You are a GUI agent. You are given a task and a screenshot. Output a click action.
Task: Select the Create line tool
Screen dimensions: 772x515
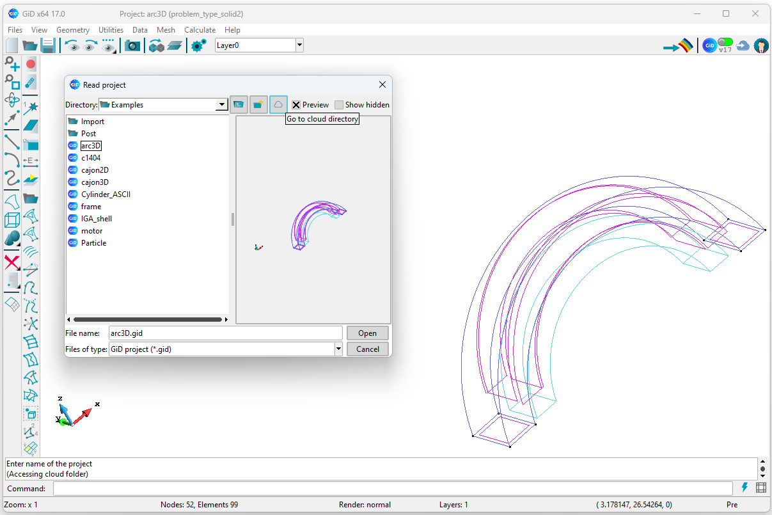click(12, 142)
